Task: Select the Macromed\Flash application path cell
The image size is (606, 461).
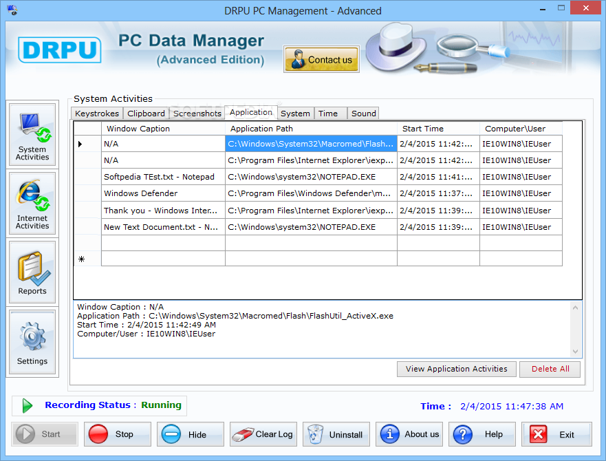Action: pyautogui.click(x=311, y=144)
